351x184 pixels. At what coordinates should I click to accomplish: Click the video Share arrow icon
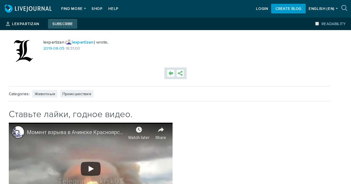coord(161,130)
